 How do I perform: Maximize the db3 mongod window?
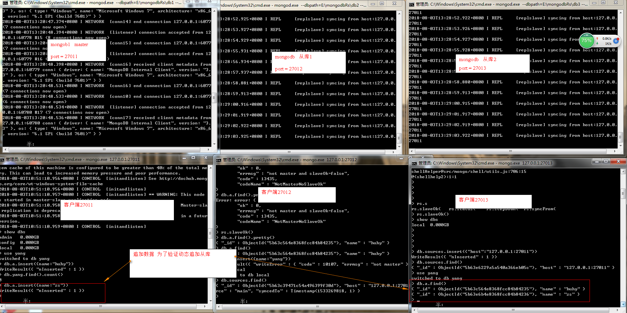603,3
